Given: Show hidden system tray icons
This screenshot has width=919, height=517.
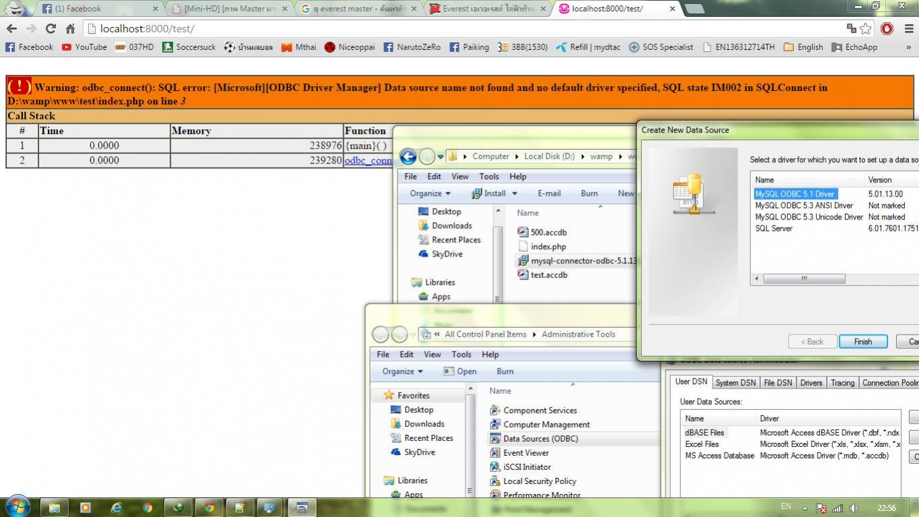Looking at the screenshot, I should coord(805,508).
